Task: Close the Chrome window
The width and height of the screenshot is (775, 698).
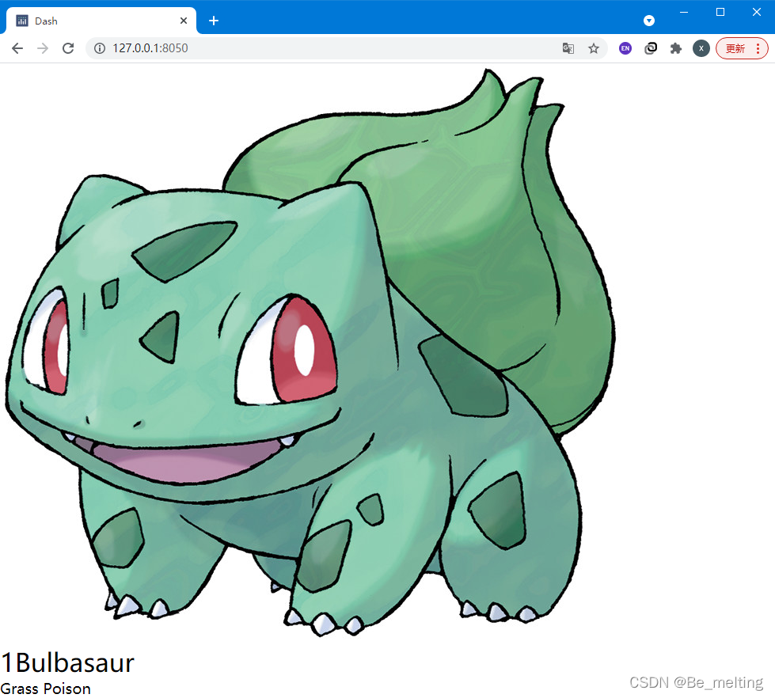Action: (x=757, y=12)
